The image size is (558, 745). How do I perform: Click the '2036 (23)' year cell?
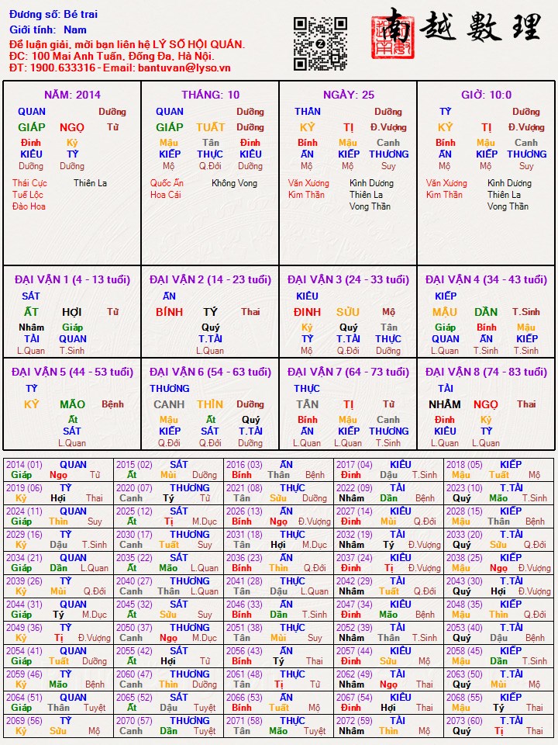(278, 563)
